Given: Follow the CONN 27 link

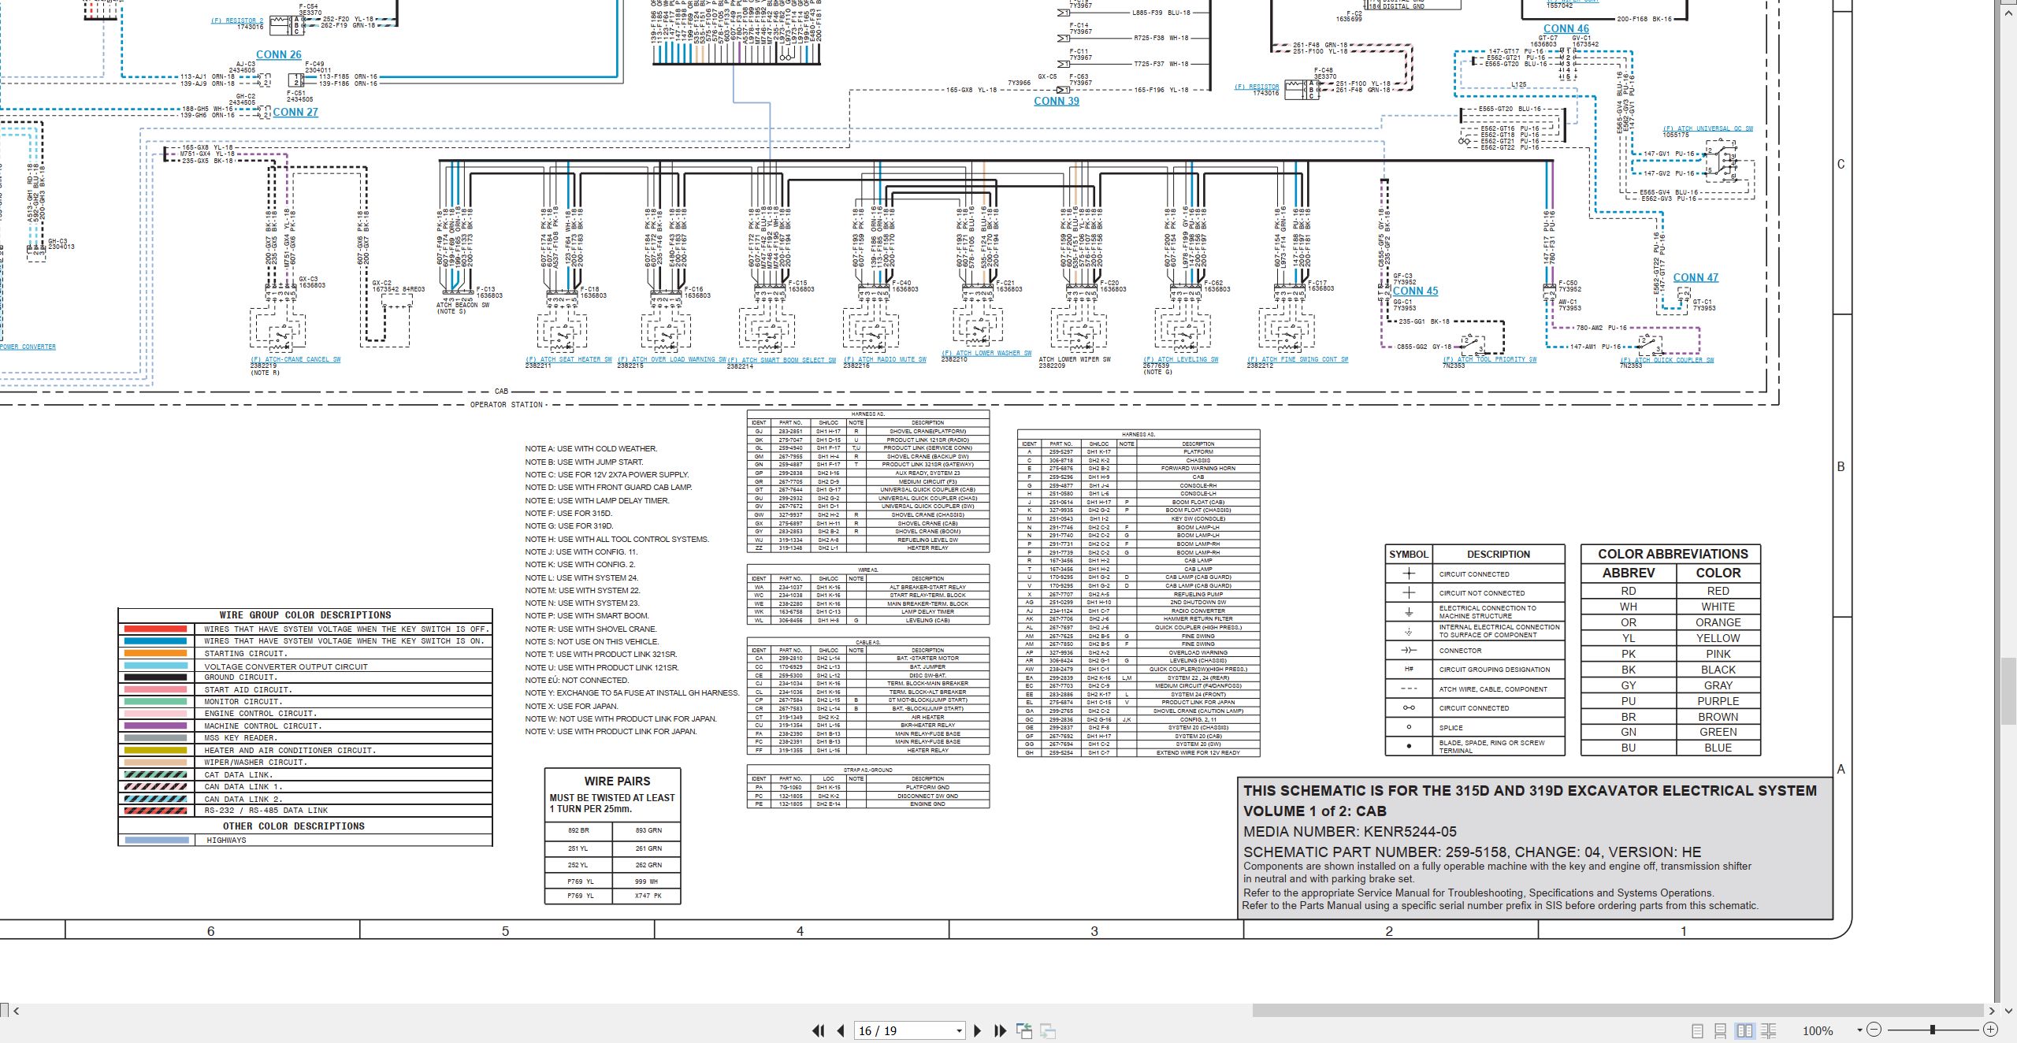Looking at the screenshot, I should coord(295,112).
